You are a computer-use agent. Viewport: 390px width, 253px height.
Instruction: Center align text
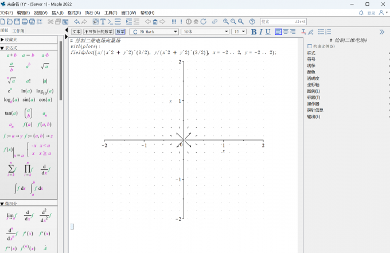click(x=286, y=32)
